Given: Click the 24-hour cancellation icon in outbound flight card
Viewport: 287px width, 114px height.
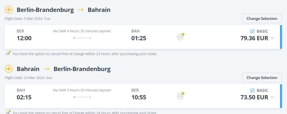Looking at the screenshot, I should pyautogui.click(x=181, y=36).
